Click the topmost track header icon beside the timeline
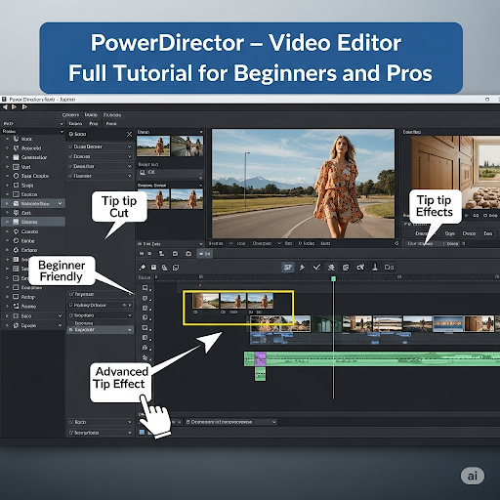Screen dimensions: 500x500 point(146,288)
